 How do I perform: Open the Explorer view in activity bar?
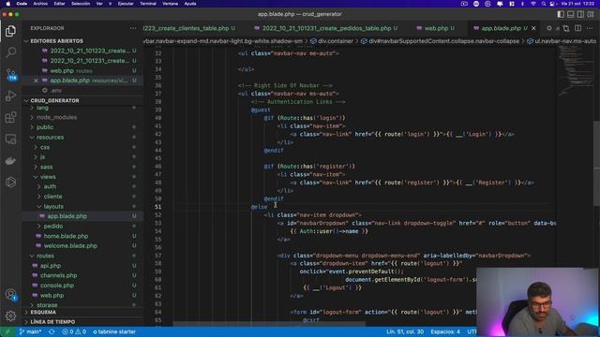[x=10, y=31]
